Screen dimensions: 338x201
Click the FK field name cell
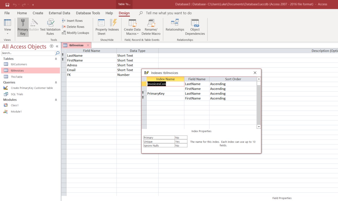point(91,75)
